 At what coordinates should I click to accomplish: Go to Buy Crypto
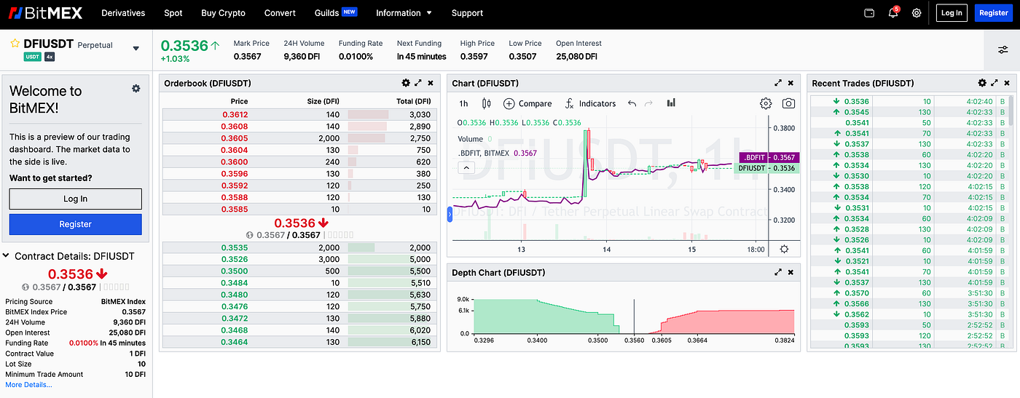click(223, 12)
